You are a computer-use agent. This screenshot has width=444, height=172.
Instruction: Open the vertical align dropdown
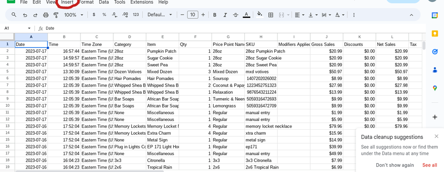313,15
